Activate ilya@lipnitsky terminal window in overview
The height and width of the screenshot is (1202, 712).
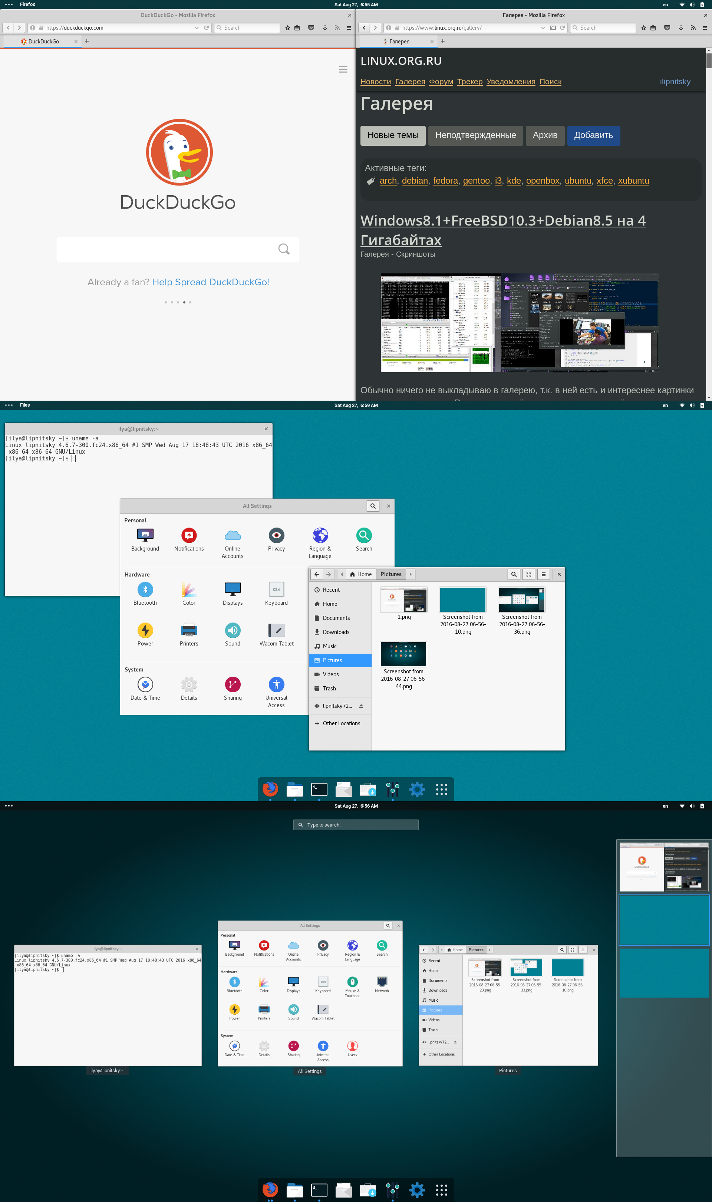click(x=108, y=1006)
